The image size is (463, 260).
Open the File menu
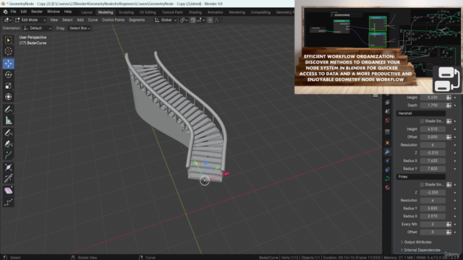pos(13,12)
